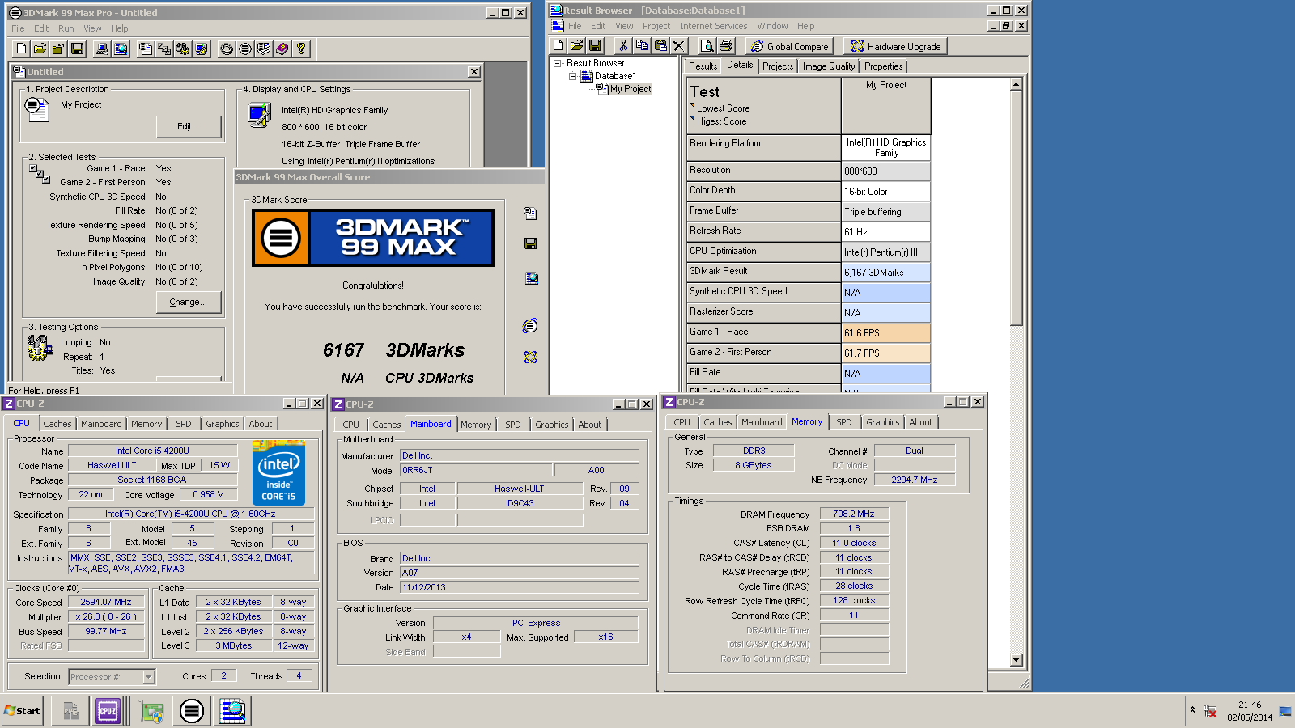Screen dimensions: 1295x728
Task: Select My Project in Result Browser tree
Action: 631,89
